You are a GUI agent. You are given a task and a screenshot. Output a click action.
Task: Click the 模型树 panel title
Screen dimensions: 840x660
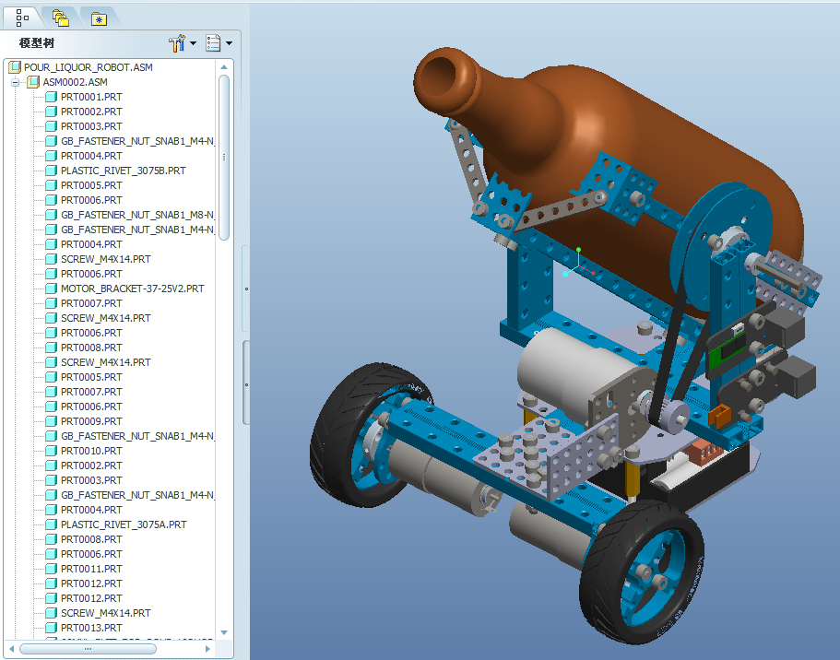point(37,43)
